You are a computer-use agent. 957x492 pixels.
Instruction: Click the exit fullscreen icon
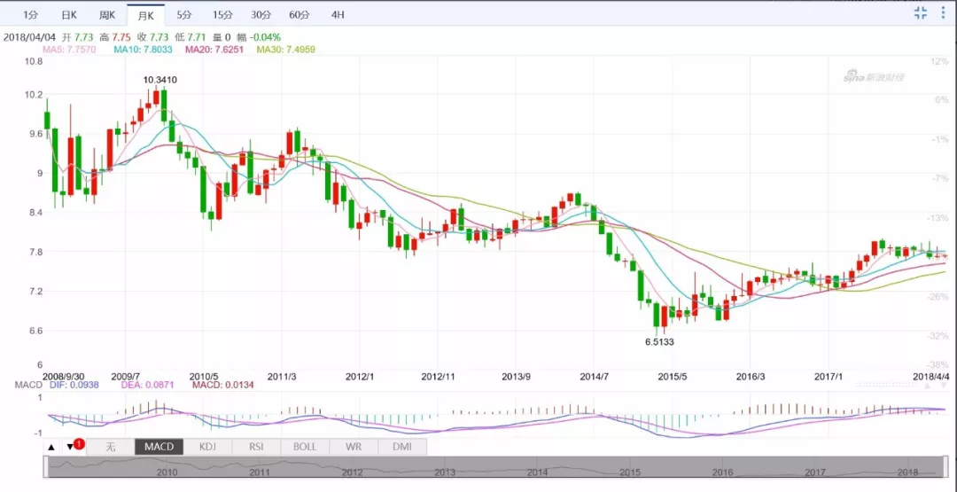(921, 12)
